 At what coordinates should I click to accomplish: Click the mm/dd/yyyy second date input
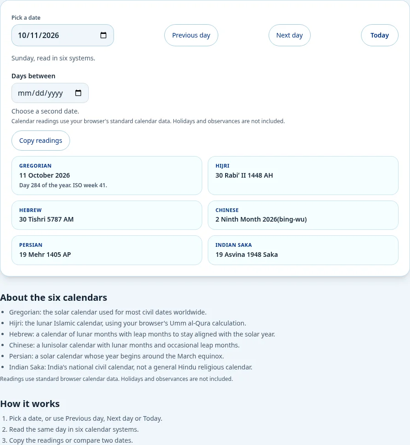(x=50, y=93)
